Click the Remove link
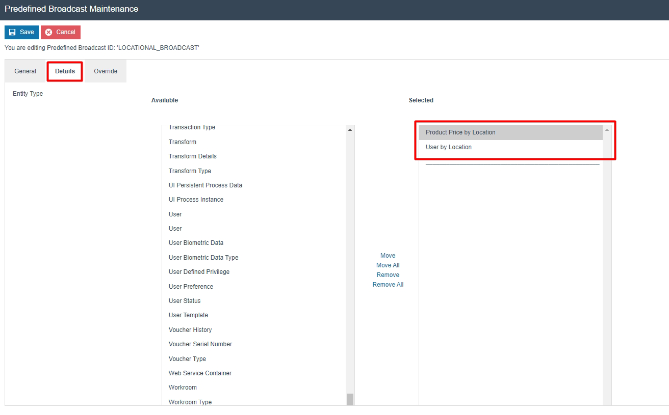The image size is (669, 415). point(388,274)
